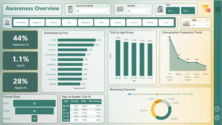Click the 19-30 trial column
This screenshot has height=125, width=222.
(150, 60)
